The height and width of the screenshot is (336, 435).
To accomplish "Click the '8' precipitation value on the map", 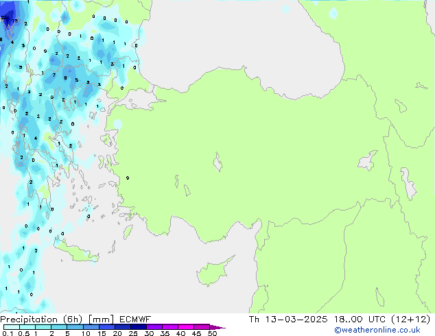I will pos(65,78).
